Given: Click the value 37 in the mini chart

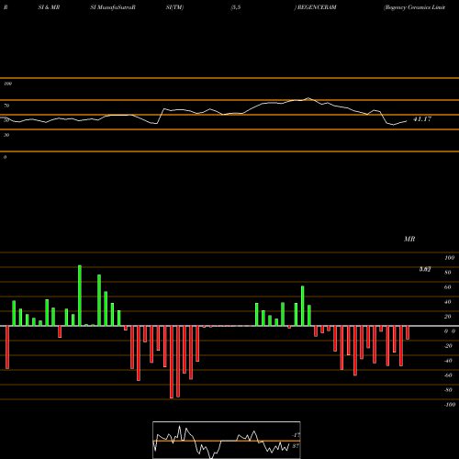Looking at the screenshot, I should tap(296, 446).
